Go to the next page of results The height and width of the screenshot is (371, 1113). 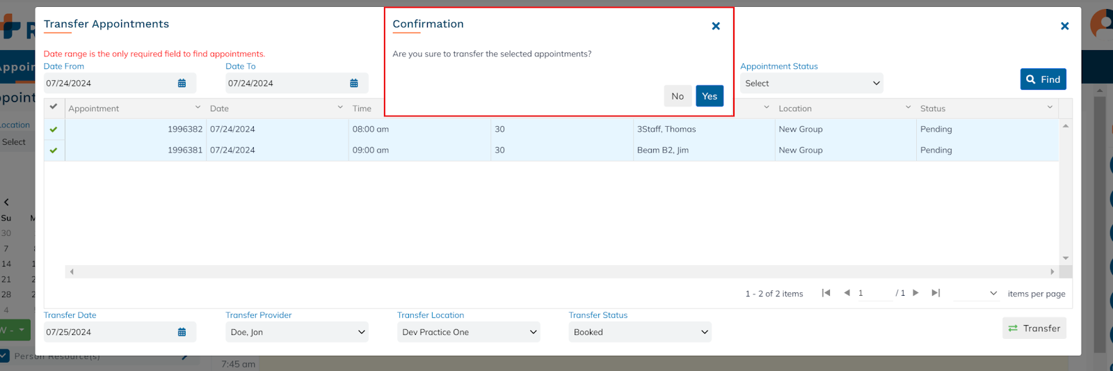click(915, 293)
